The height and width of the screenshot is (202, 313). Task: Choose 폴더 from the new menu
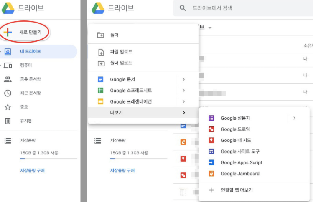pos(143,35)
